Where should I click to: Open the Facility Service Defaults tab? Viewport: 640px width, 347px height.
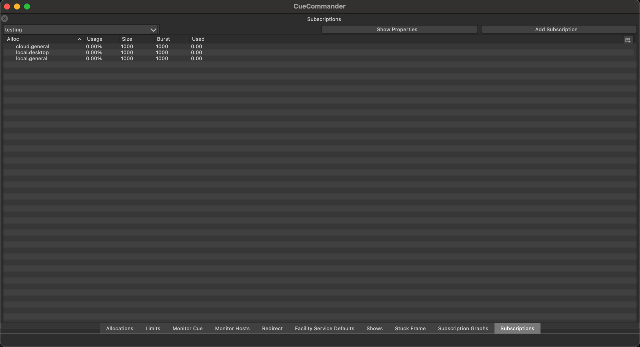tap(324, 328)
